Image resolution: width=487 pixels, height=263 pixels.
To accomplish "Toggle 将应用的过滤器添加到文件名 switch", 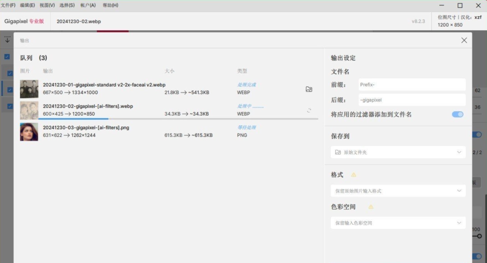I will pyautogui.click(x=458, y=114).
